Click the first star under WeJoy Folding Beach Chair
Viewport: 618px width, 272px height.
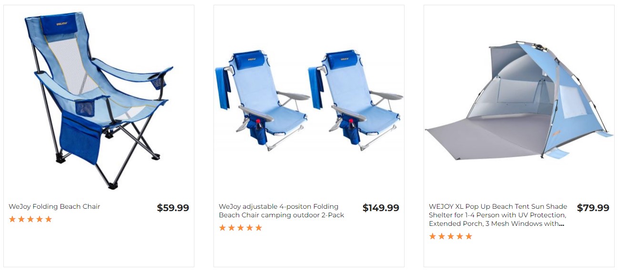[12, 219]
